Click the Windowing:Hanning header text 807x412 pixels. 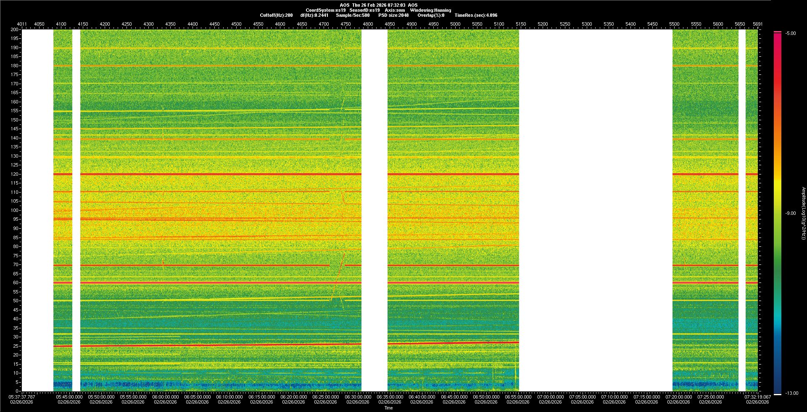point(430,10)
